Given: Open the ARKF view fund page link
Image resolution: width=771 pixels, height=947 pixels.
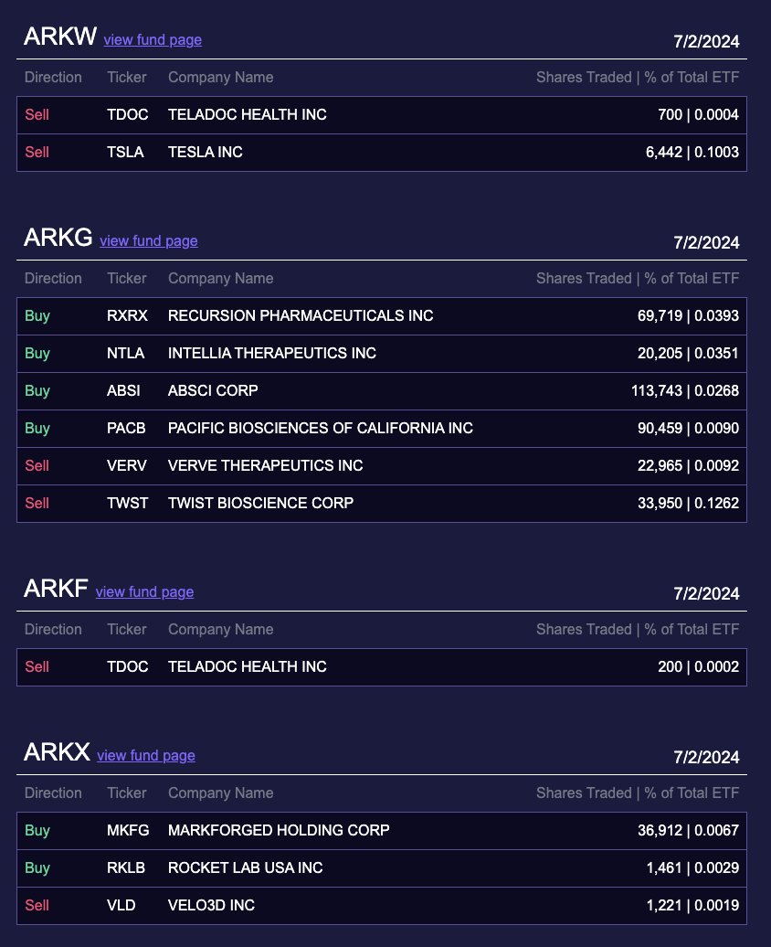Looking at the screenshot, I should (x=144, y=592).
